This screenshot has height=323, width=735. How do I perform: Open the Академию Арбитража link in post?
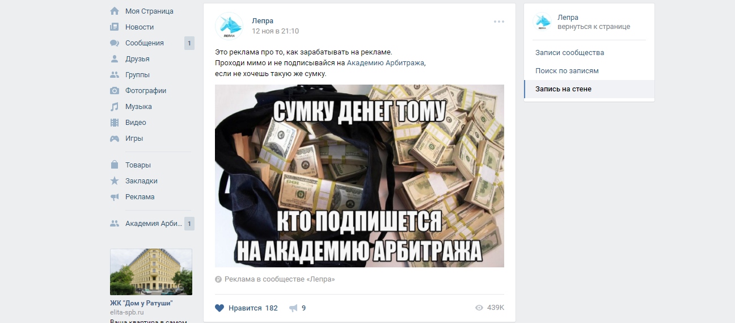point(386,63)
